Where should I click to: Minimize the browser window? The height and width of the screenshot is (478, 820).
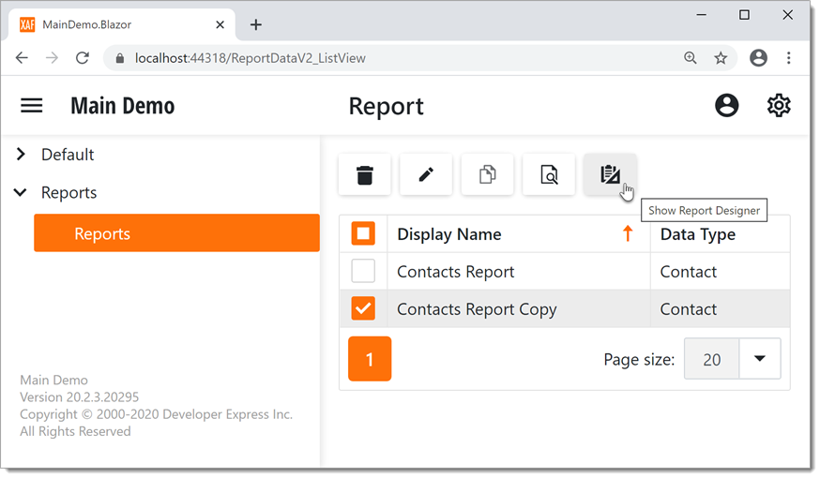tap(701, 15)
